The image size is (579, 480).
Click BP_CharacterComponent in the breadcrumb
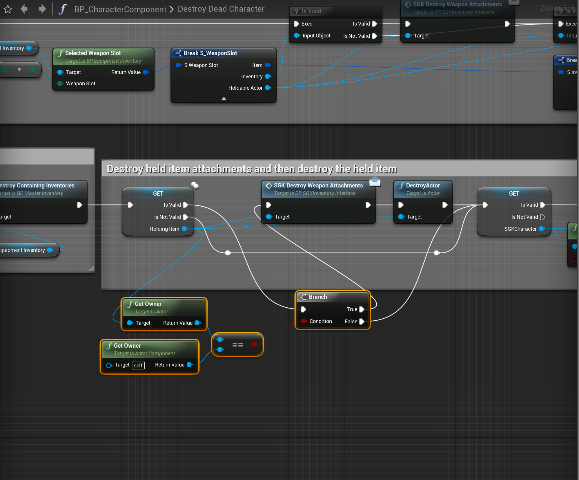(120, 9)
